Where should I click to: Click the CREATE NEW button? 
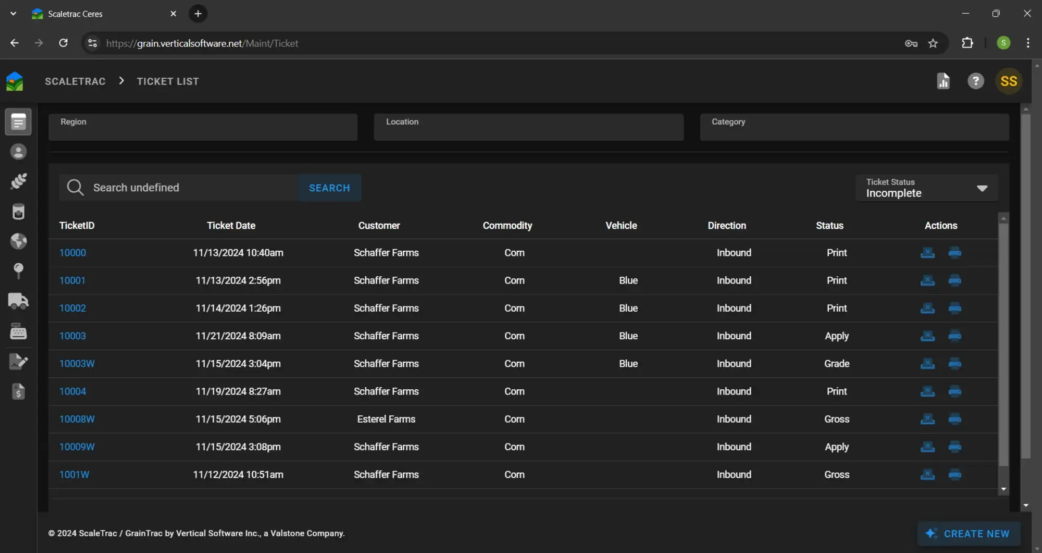(969, 533)
